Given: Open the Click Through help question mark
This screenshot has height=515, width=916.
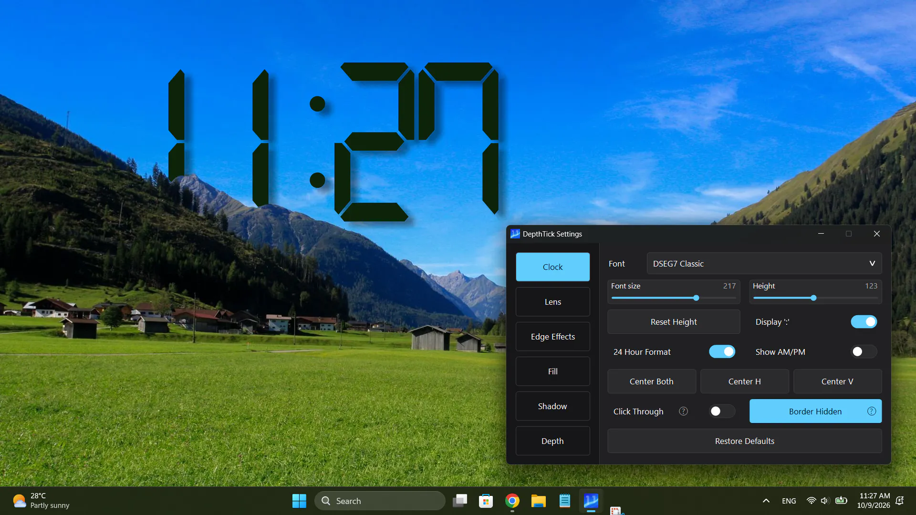Looking at the screenshot, I should point(683,411).
